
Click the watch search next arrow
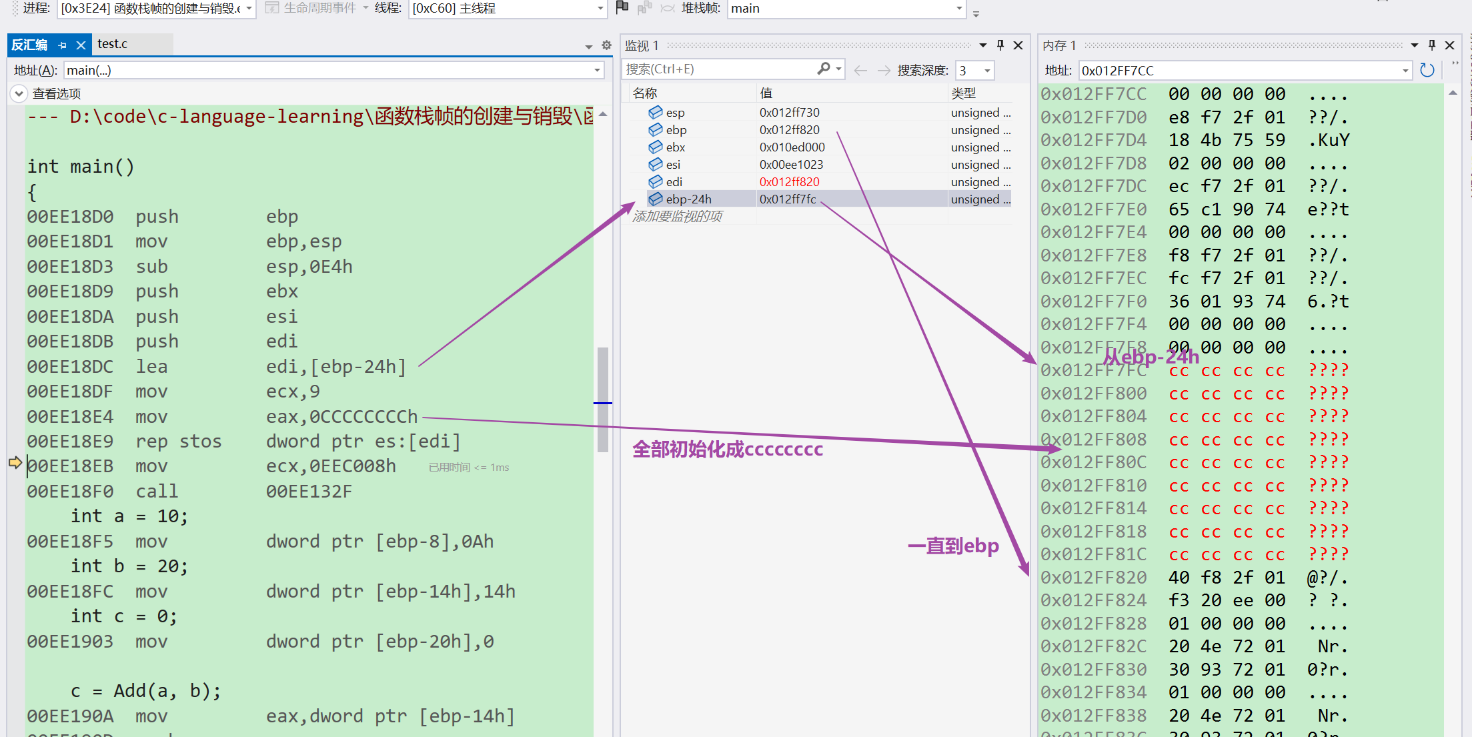pyautogui.click(x=884, y=70)
